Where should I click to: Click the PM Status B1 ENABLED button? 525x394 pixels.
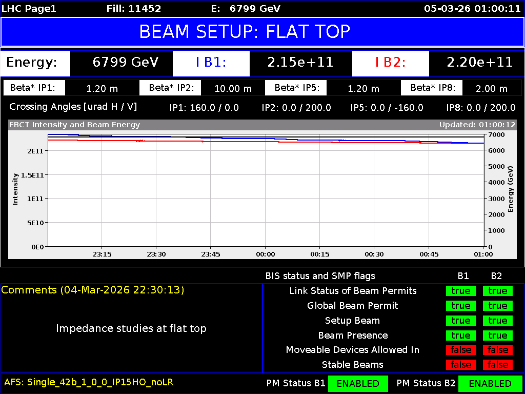pyautogui.click(x=358, y=383)
